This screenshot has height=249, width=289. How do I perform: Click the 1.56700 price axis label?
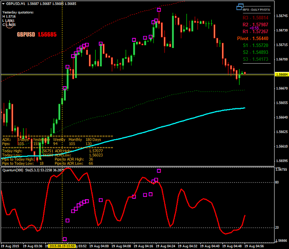[x=282, y=59]
